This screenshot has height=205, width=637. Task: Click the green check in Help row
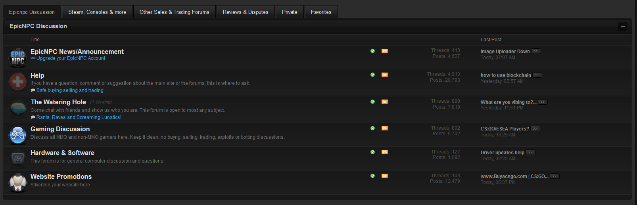pos(372,75)
